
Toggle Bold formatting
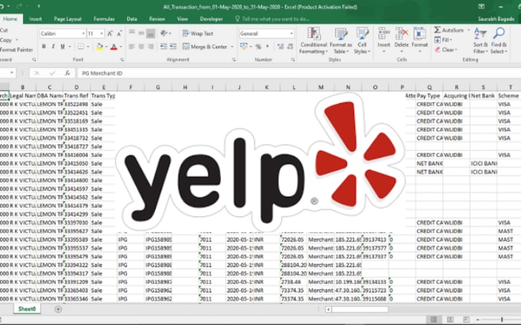coord(44,47)
